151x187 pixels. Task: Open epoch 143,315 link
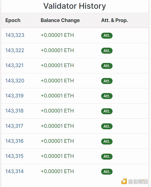point(14,156)
